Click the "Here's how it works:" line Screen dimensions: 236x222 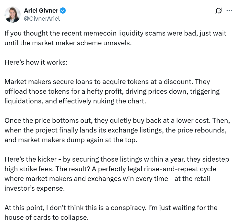click(x=36, y=62)
